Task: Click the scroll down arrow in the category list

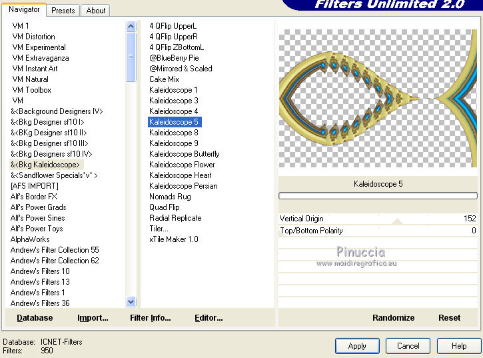Action: click(131, 302)
